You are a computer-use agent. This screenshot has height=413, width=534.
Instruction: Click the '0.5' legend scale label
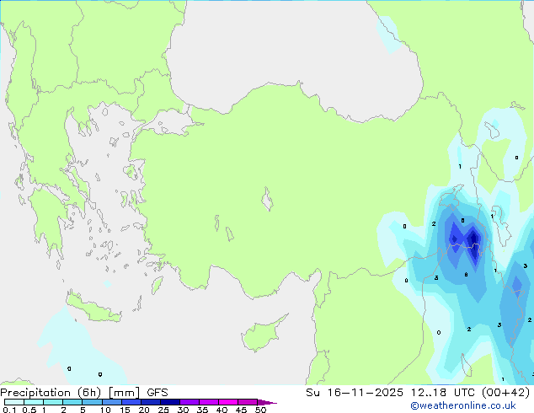point(29,410)
